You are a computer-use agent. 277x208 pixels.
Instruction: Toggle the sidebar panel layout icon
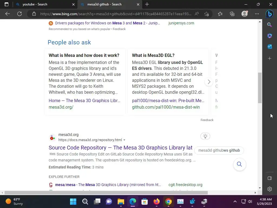point(270,178)
